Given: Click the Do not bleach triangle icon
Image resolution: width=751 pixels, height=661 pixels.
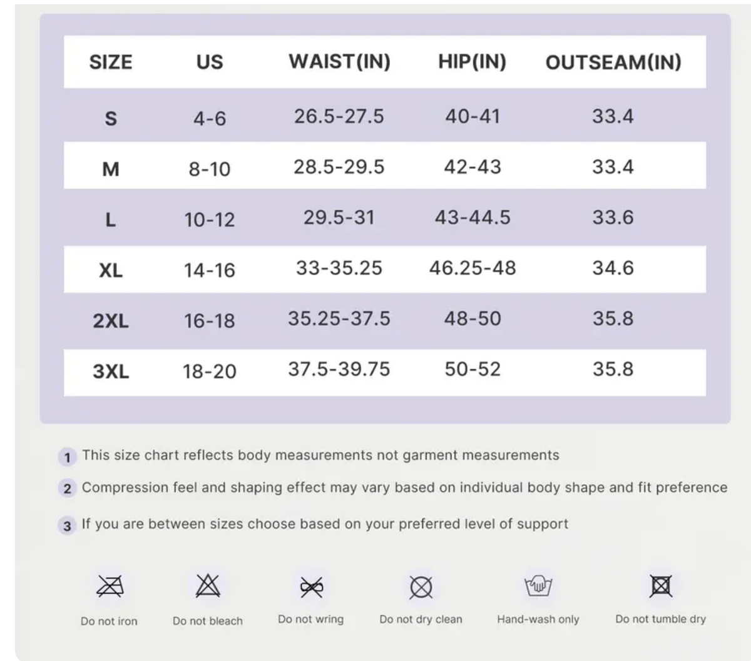Looking at the screenshot, I should [x=208, y=586].
